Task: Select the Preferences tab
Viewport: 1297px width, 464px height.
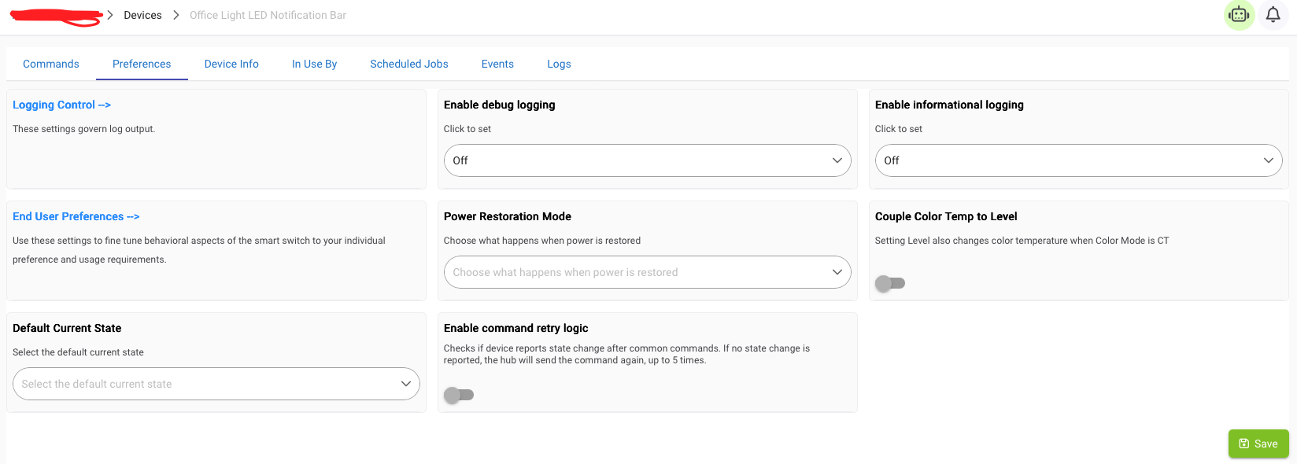Action: (142, 64)
